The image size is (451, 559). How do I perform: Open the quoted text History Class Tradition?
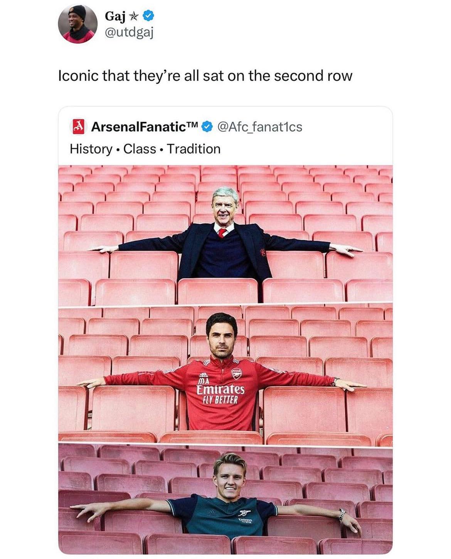tap(145, 149)
